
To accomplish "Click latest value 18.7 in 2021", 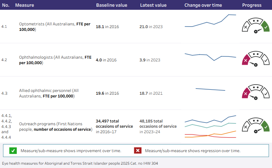I will 151,93.
